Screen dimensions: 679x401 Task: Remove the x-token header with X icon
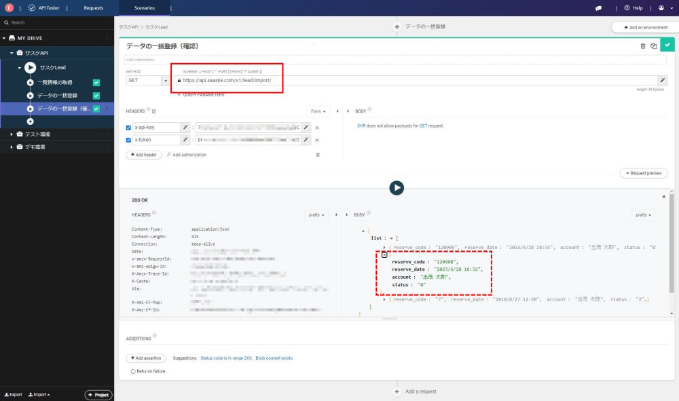(317, 140)
